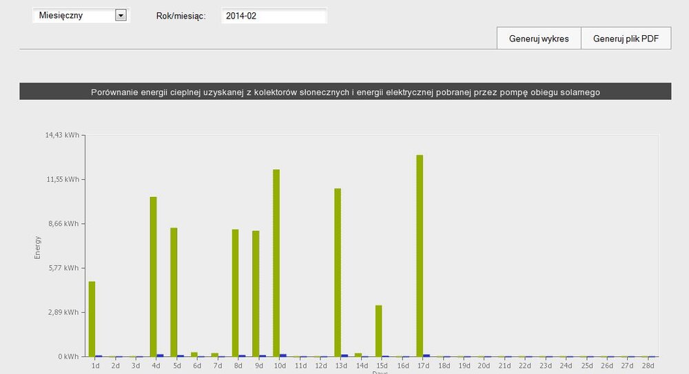Open the Miesięczny period dropdown
Image resolution: width=689 pixels, height=374 pixels.
[x=74, y=15]
